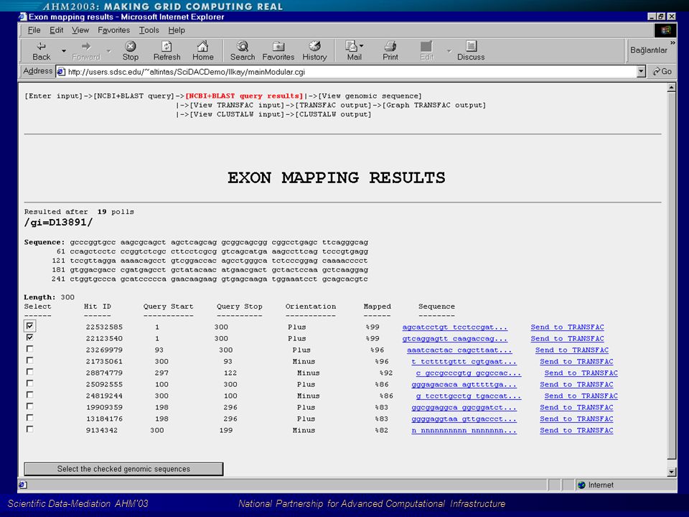Open sequence link agcatcctgt tcctccgat...
The image size is (689, 517).
click(455, 327)
